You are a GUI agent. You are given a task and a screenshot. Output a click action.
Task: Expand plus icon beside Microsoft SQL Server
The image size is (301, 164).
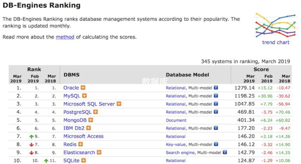[x=119, y=104]
